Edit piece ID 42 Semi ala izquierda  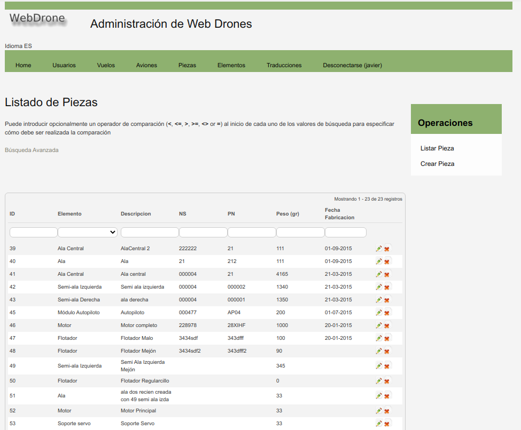click(379, 287)
